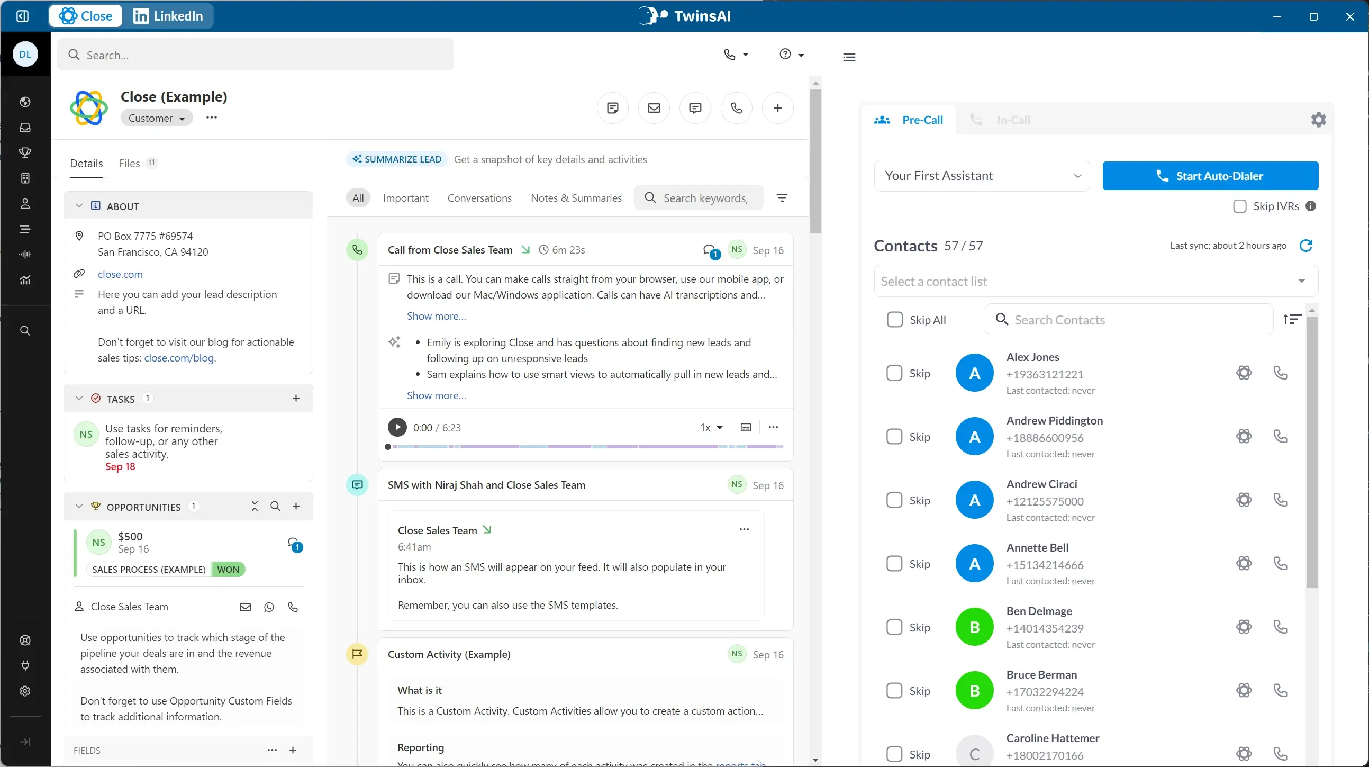Play the call recording
Image resolution: width=1369 pixels, height=767 pixels.
(x=396, y=427)
